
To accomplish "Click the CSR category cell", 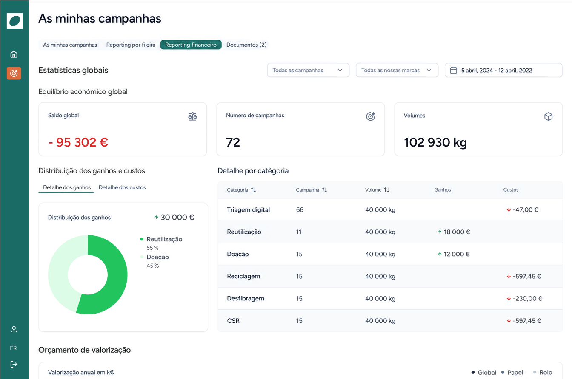I will click(233, 321).
